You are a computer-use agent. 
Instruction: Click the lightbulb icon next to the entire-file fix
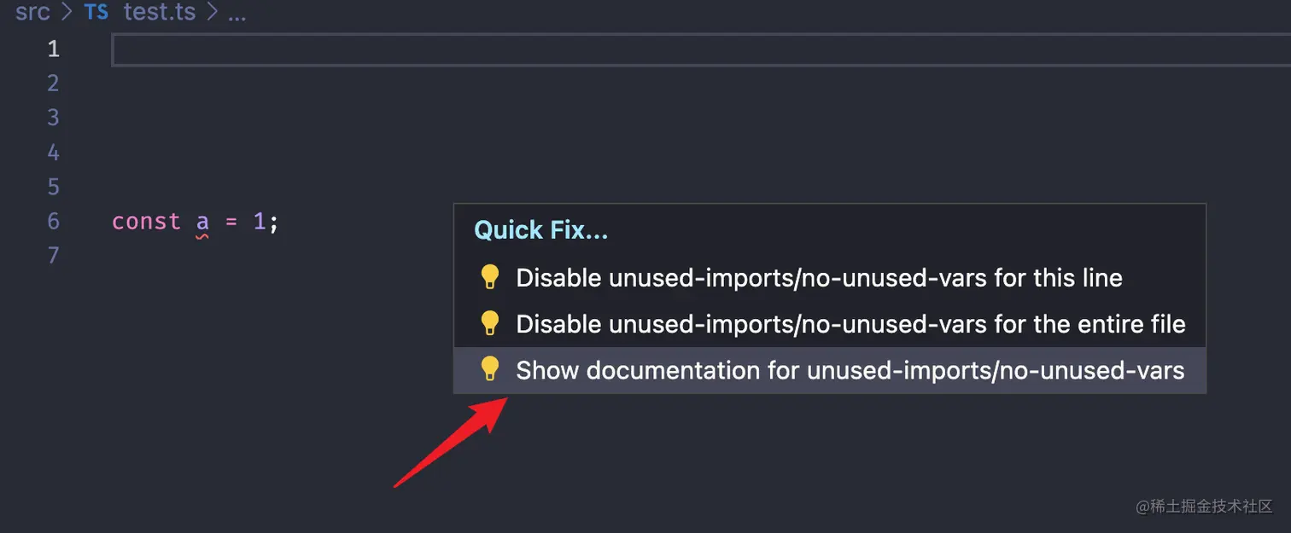pyautogui.click(x=490, y=323)
